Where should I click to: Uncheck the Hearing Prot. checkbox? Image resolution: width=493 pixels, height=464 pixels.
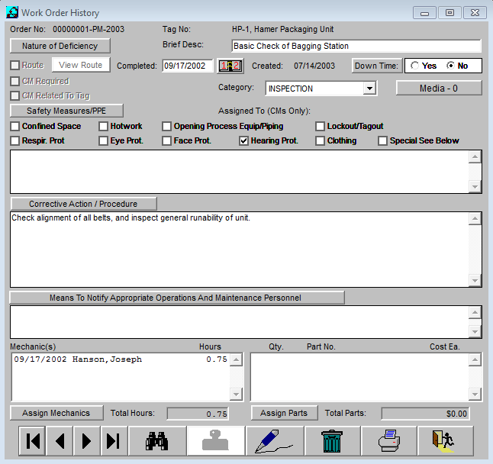tap(243, 141)
